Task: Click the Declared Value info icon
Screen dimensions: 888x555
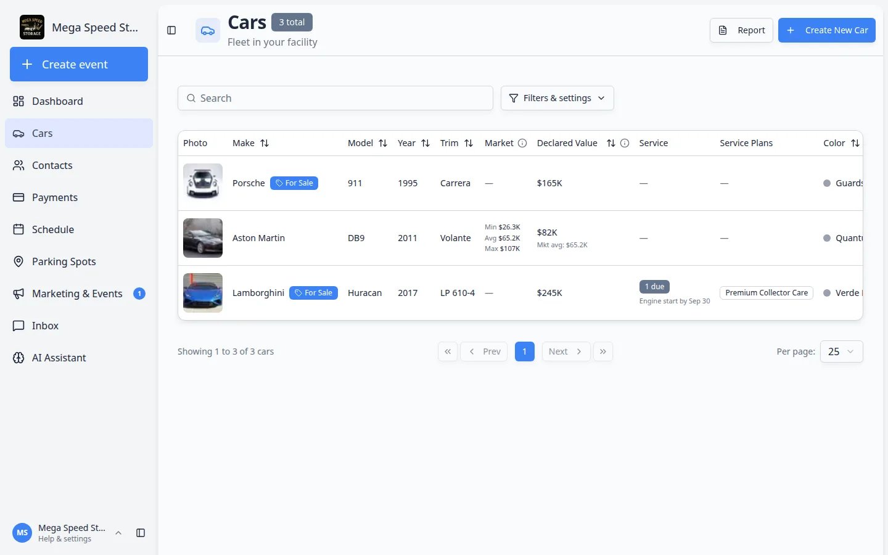Action: pyautogui.click(x=625, y=143)
